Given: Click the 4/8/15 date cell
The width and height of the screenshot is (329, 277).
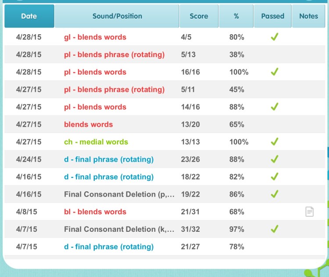Looking at the screenshot, I should [27, 212].
